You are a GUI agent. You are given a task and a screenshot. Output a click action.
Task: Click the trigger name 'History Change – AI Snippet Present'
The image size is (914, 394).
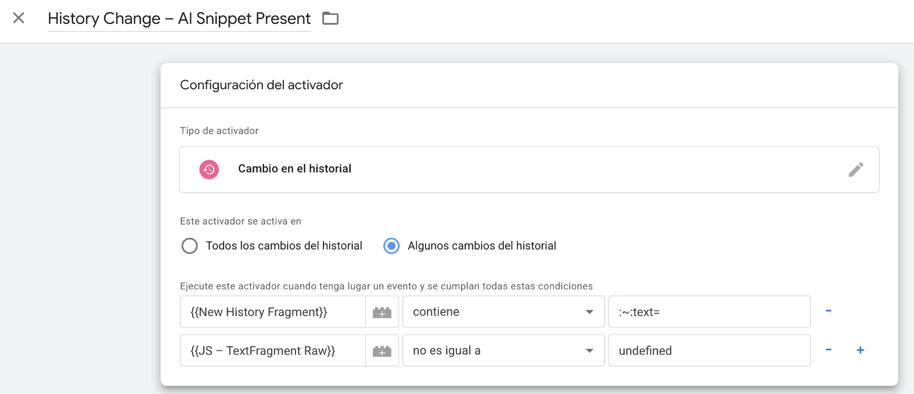[179, 19]
